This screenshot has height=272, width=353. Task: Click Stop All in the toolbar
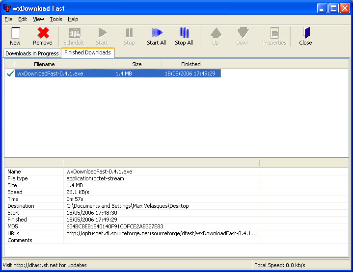coord(184,33)
